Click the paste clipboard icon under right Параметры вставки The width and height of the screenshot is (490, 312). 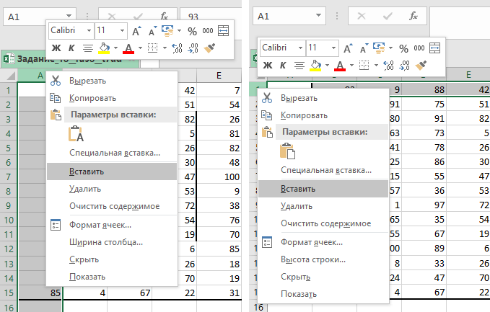click(x=288, y=151)
